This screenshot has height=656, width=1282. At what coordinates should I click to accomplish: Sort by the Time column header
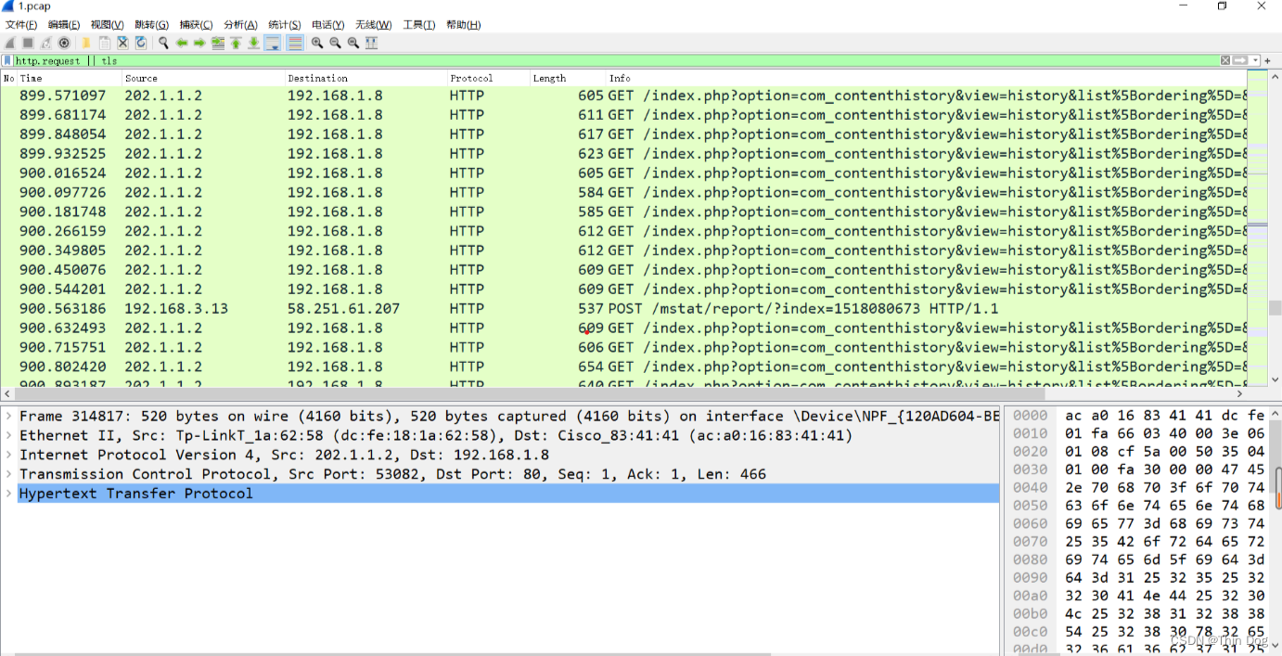click(x=69, y=78)
